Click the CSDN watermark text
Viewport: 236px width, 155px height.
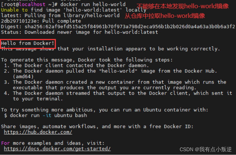[x=206, y=149]
